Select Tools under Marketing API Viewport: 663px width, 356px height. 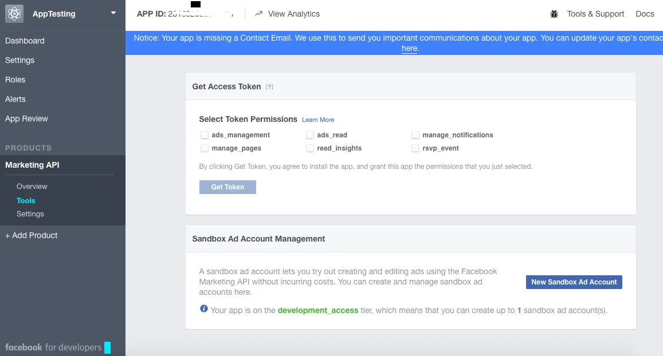pyautogui.click(x=26, y=200)
